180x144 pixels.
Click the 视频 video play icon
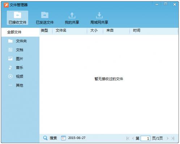(x=10, y=76)
